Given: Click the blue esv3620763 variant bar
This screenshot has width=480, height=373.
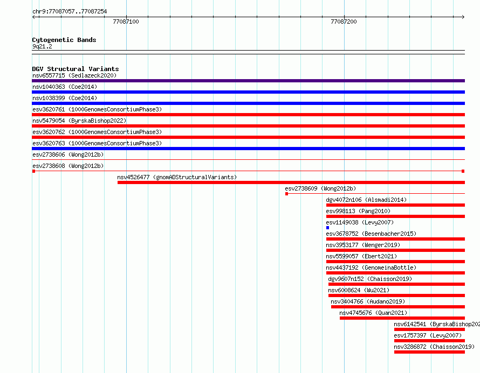Looking at the screenshot, I should coord(248,149).
